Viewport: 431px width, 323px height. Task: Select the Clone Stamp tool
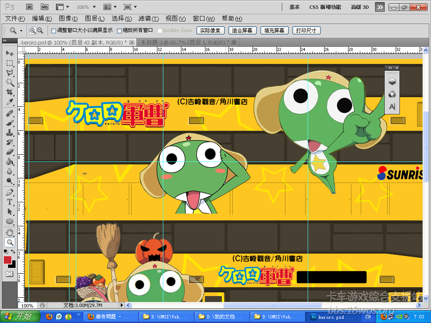[x=10, y=132]
